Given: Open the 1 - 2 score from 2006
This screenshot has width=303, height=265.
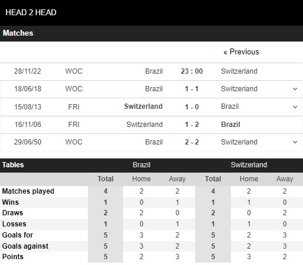Looking at the screenshot, I should 192,125.
